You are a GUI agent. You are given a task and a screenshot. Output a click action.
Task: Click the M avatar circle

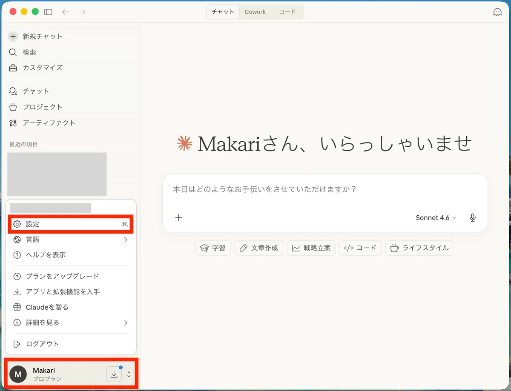[18, 374]
